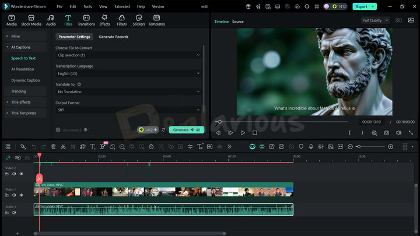This screenshot has width=420, height=236.
Task: Hide the Video 1 track
Action: 22,195
